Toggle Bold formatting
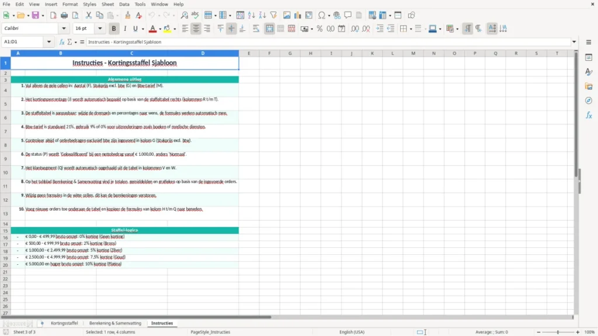Viewport: 598px width, 336px height. [x=114, y=29]
